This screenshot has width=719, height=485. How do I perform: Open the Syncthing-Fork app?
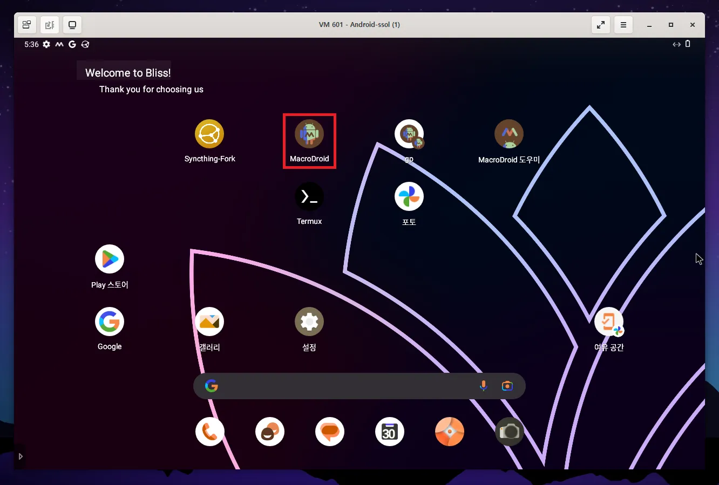[x=210, y=134]
